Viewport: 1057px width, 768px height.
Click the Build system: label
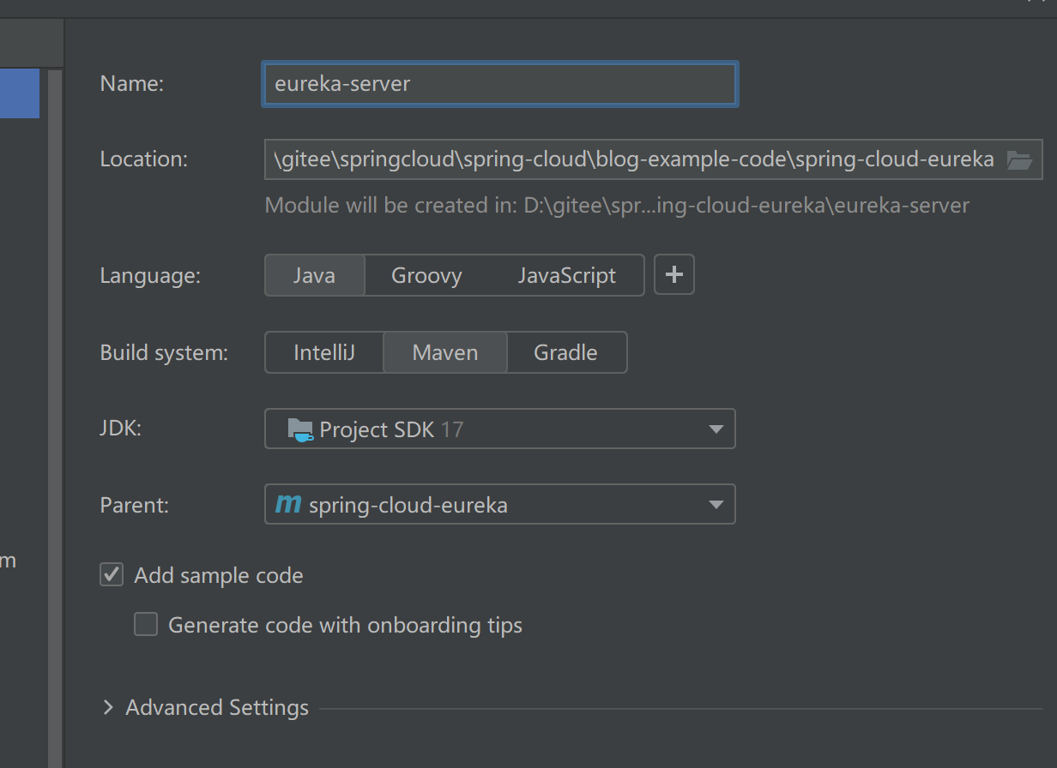164,352
